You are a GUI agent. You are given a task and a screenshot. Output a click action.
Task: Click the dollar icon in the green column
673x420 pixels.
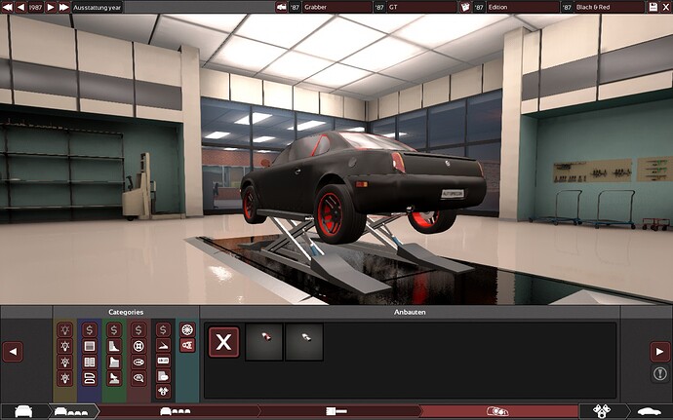[114, 330]
